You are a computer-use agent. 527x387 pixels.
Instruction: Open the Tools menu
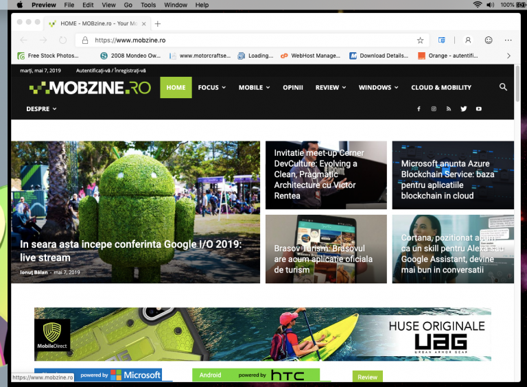(x=148, y=5)
